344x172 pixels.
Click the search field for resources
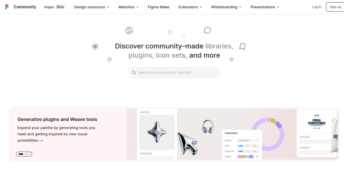pyautogui.click(x=174, y=73)
